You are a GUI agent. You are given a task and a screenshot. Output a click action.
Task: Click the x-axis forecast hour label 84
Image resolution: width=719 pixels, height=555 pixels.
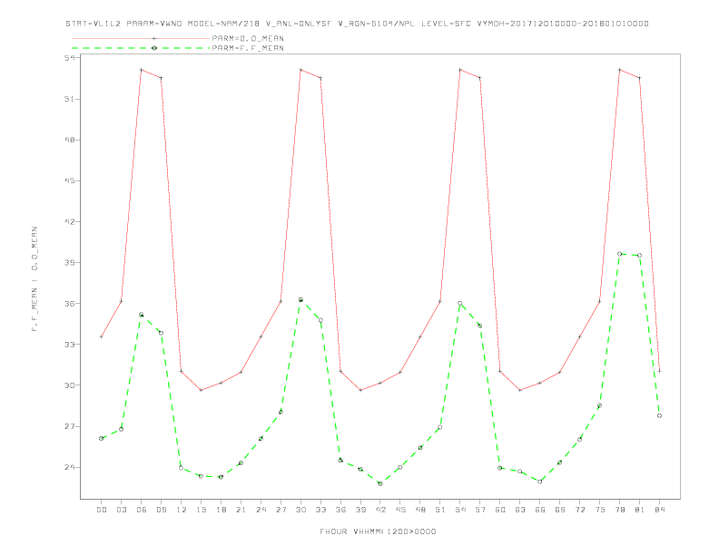[x=659, y=510]
